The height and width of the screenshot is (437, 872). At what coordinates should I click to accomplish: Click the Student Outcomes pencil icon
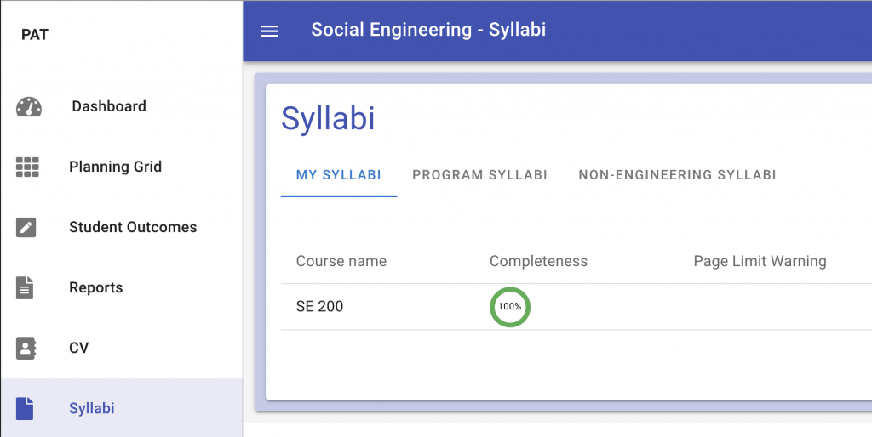[x=26, y=228]
